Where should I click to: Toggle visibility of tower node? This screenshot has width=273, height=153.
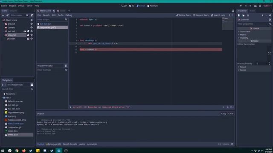[32, 39]
